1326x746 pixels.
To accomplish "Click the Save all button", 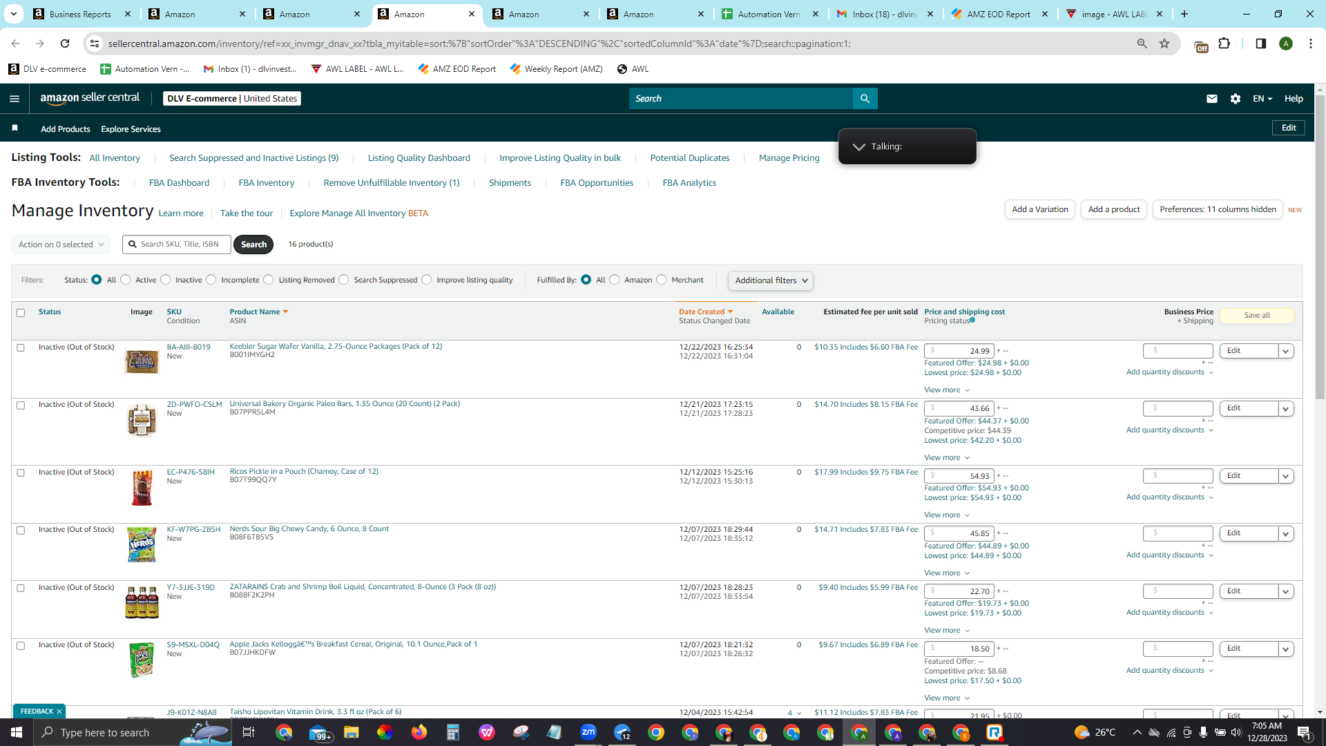I will [1257, 316].
